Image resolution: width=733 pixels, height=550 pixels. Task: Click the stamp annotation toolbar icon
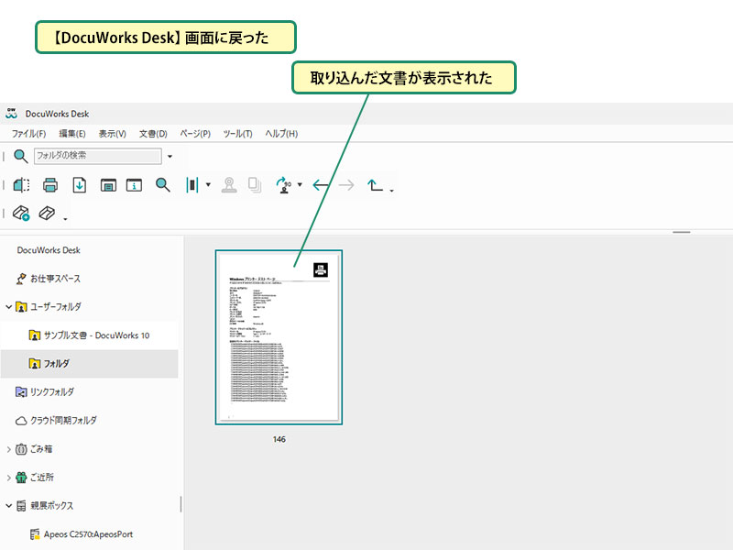(x=229, y=185)
